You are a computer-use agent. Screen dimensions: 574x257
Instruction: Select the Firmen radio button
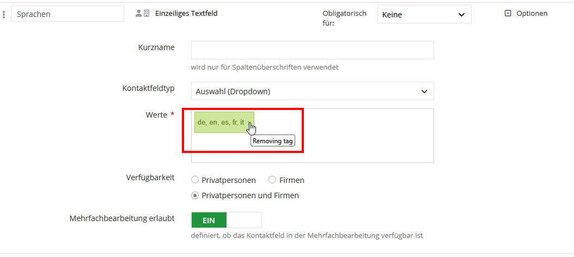point(272,180)
